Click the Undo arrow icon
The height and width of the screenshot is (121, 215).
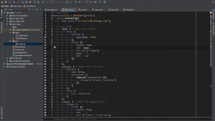(x=14, y=2)
